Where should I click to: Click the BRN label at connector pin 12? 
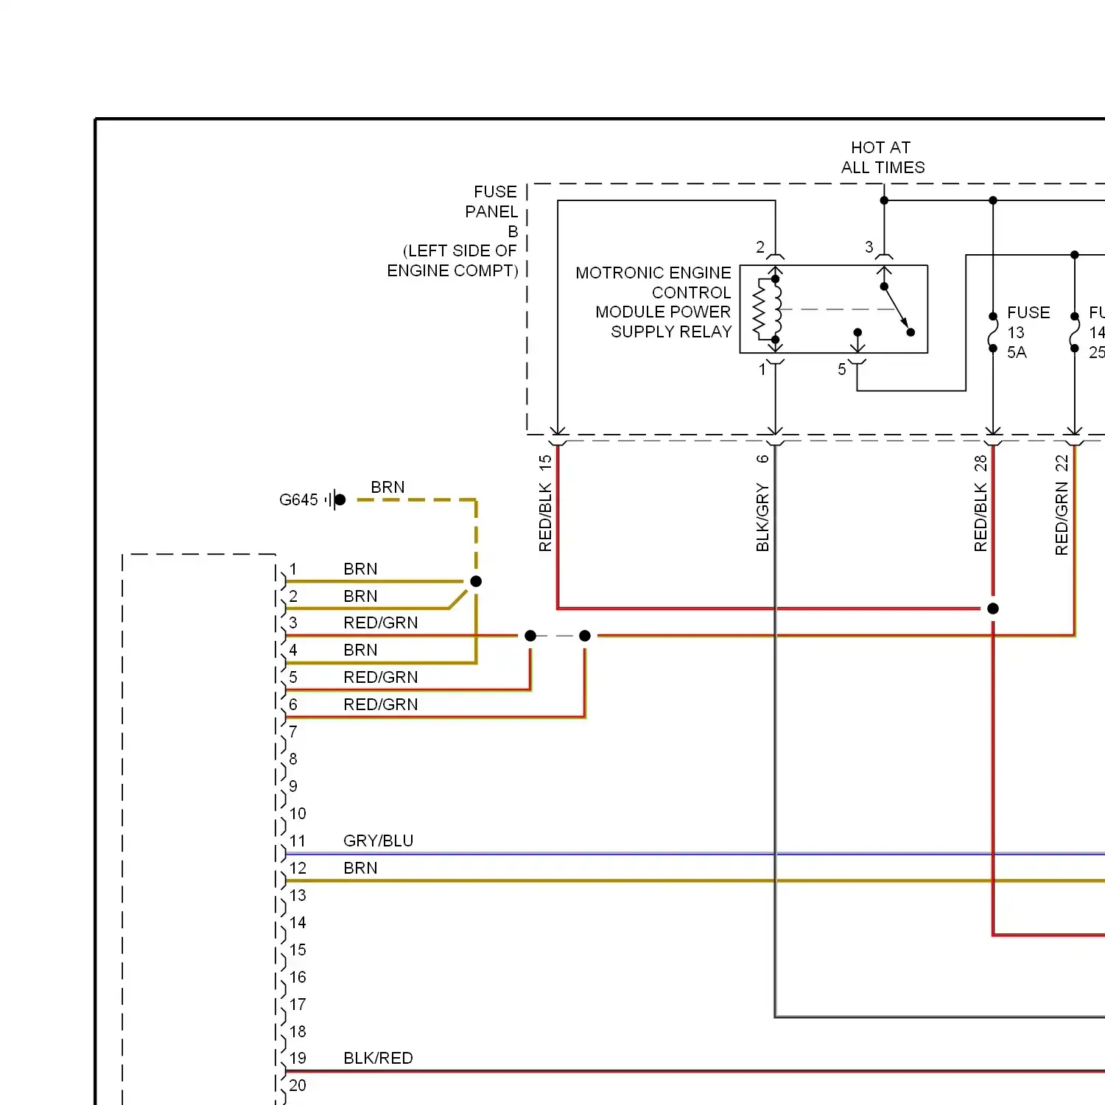tap(360, 869)
